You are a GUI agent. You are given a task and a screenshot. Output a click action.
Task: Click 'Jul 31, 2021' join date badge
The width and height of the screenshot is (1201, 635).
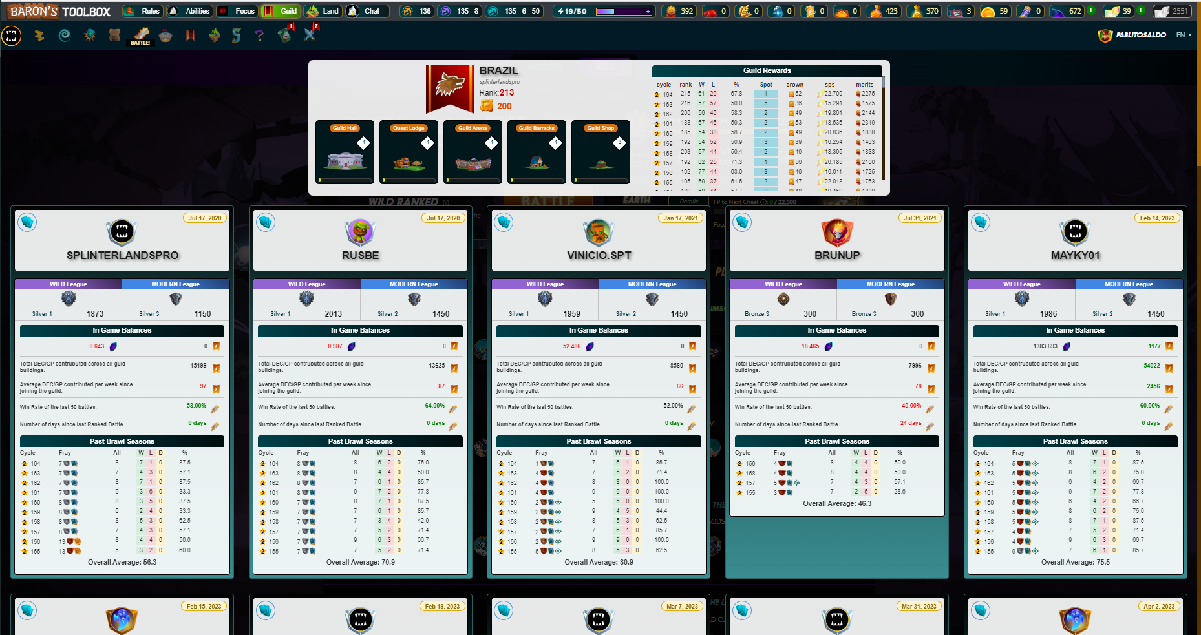pos(920,218)
